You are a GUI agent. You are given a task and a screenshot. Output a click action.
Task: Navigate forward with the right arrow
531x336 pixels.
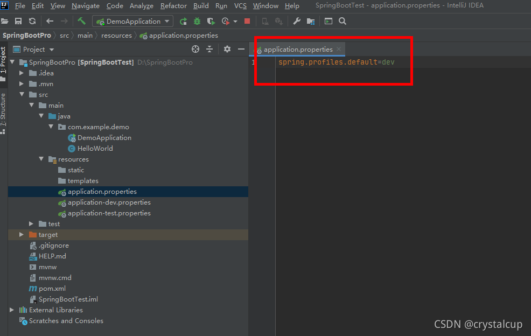coord(64,22)
